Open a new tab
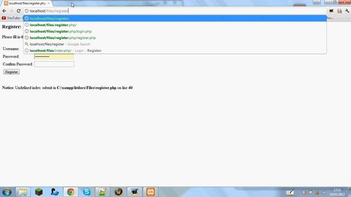 tap(56, 3)
